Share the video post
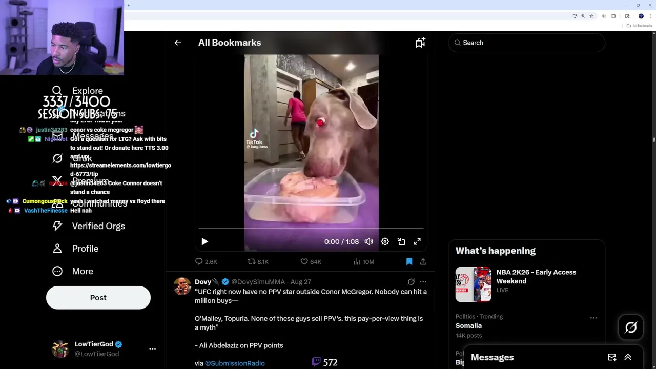The width and height of the screenshot is (656, 369). [x=423, y=261]
